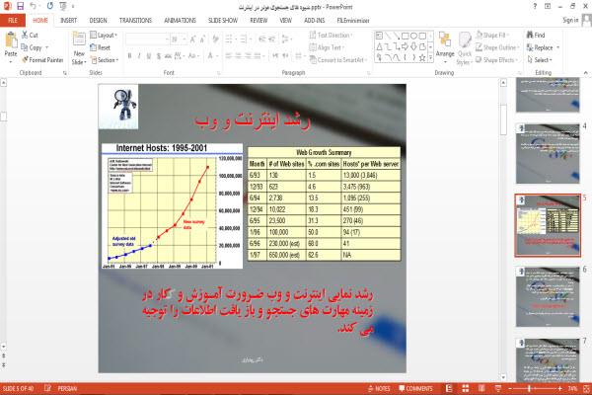
Task: Switch to the ANIMATIONS tab
Action: (x=180, y=21)
